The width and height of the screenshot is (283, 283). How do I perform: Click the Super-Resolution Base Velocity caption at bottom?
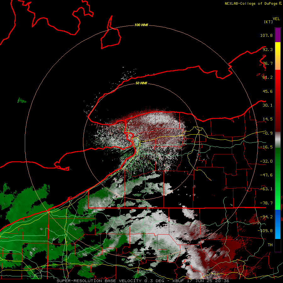pyautogui.click(x=143, y=281)
